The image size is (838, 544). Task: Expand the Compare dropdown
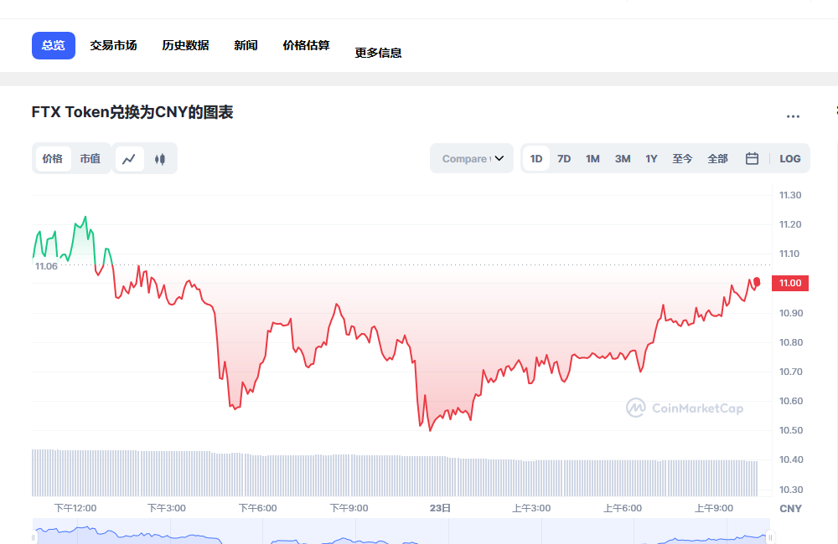[x=472, y=158]
